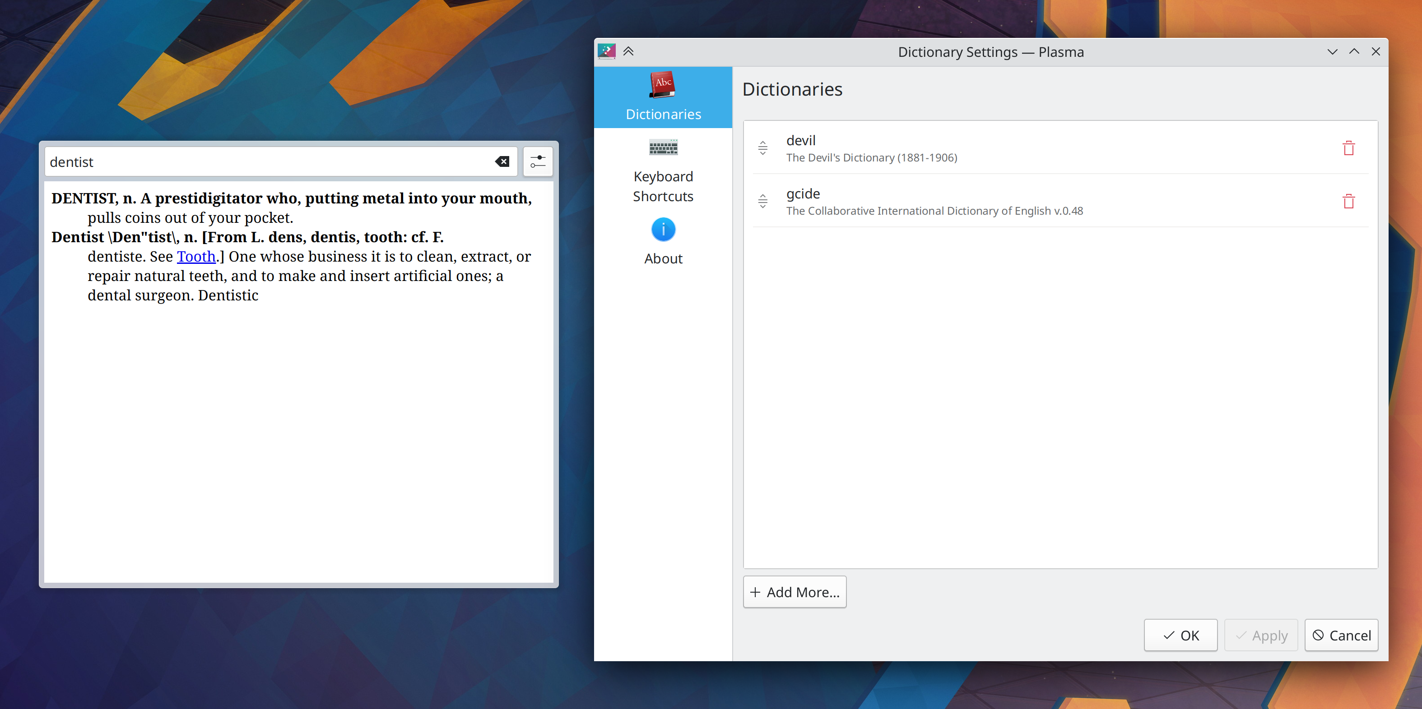1422x709 pixels.
Task: Click the Plasma app icon in titlebar
Action: click(x=607, y=51)
